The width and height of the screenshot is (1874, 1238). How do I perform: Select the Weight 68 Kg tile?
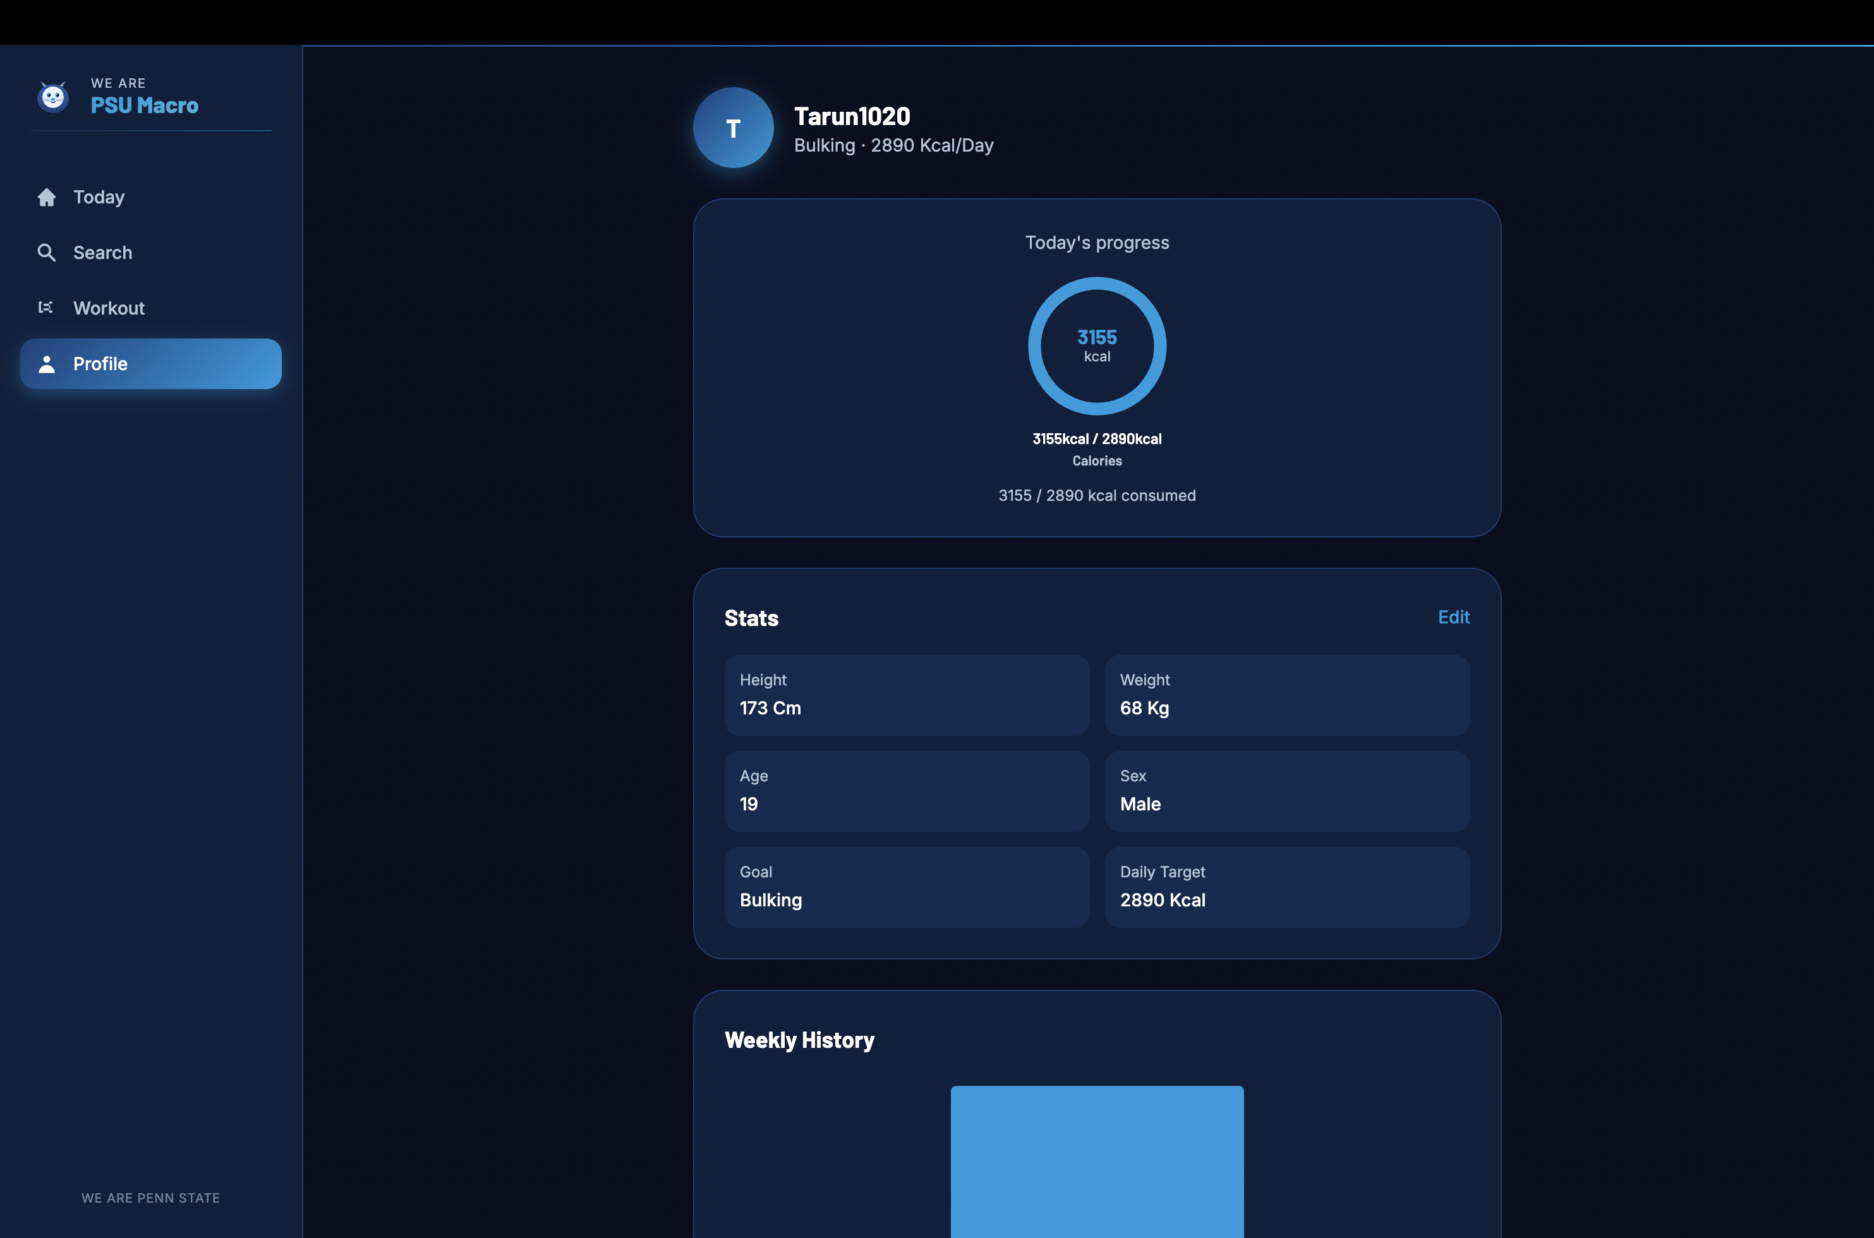(1286, 695)
